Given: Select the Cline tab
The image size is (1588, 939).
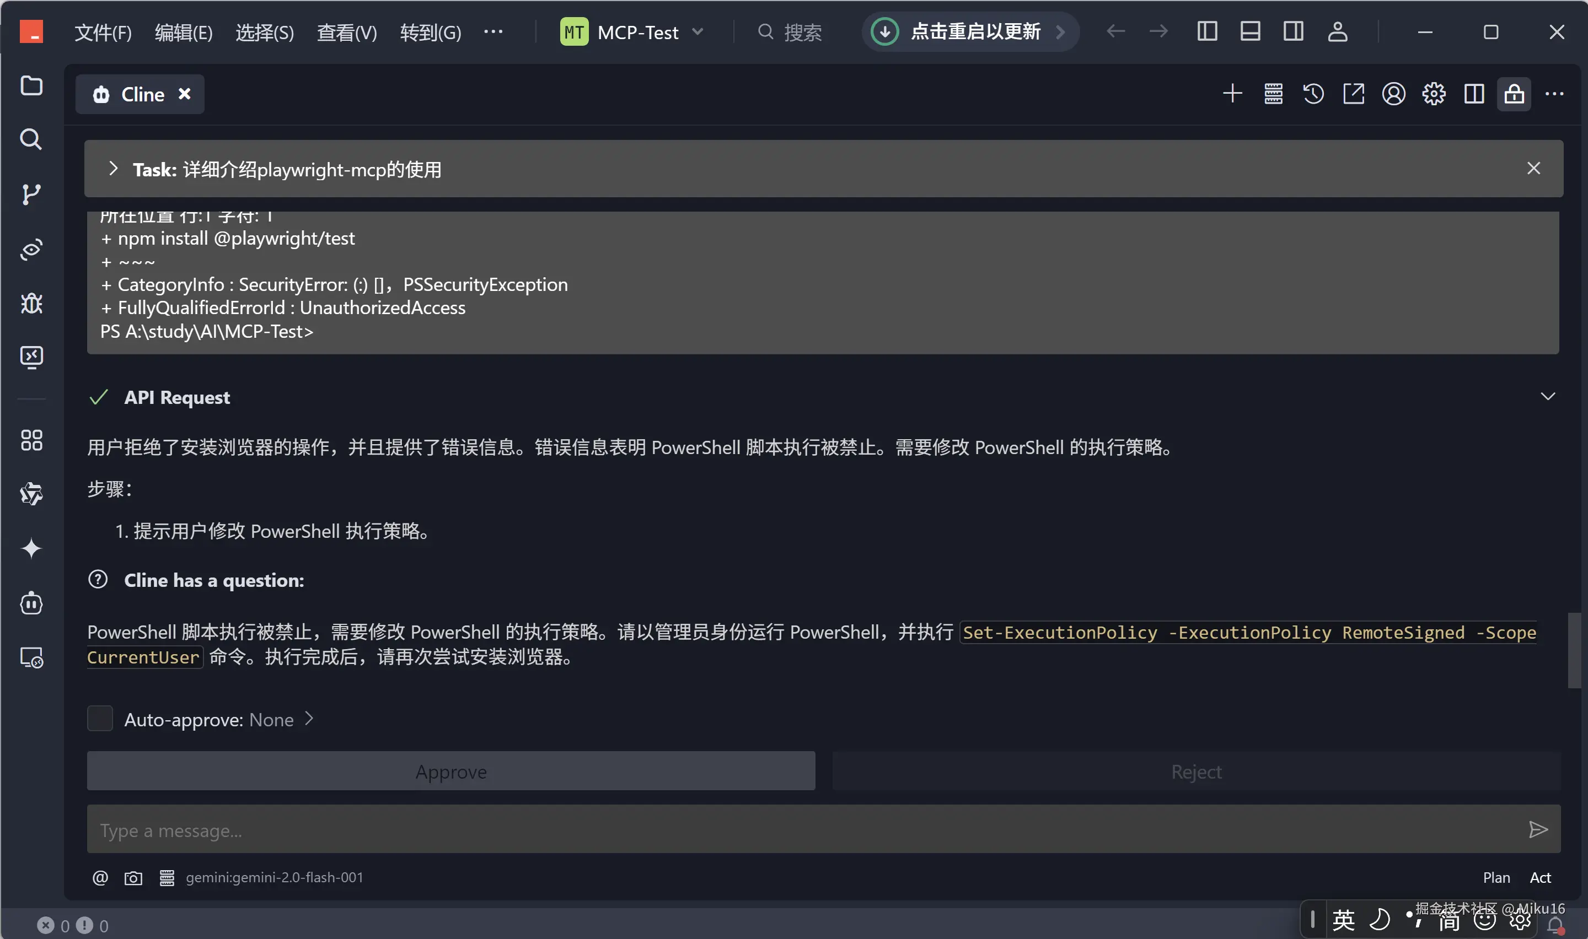Looking at the screenshot, I should coord(142,94).
